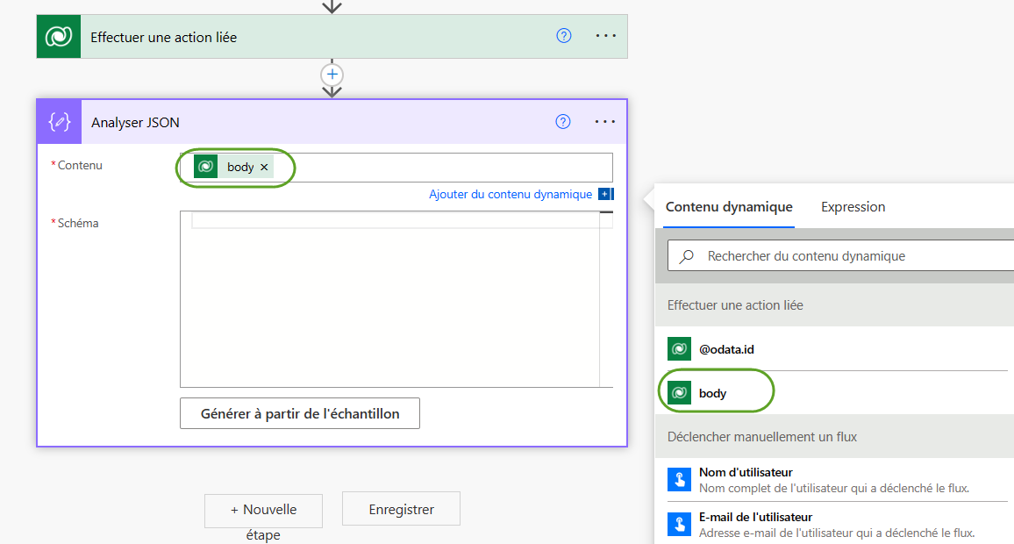Click the magnifier search icon
This screenshot has height=544, width=1014.
[687, 256]
